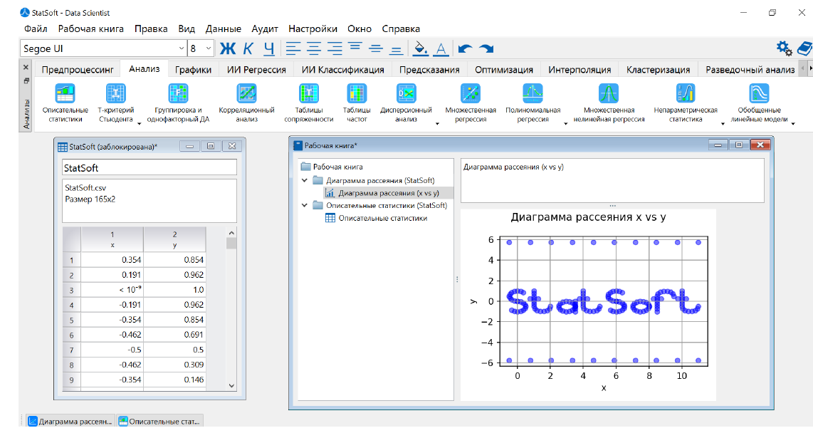Activate the Диаграмма рассеян... window tab at bottom
The image size is (813, 433).
click(x=70, y=421)
